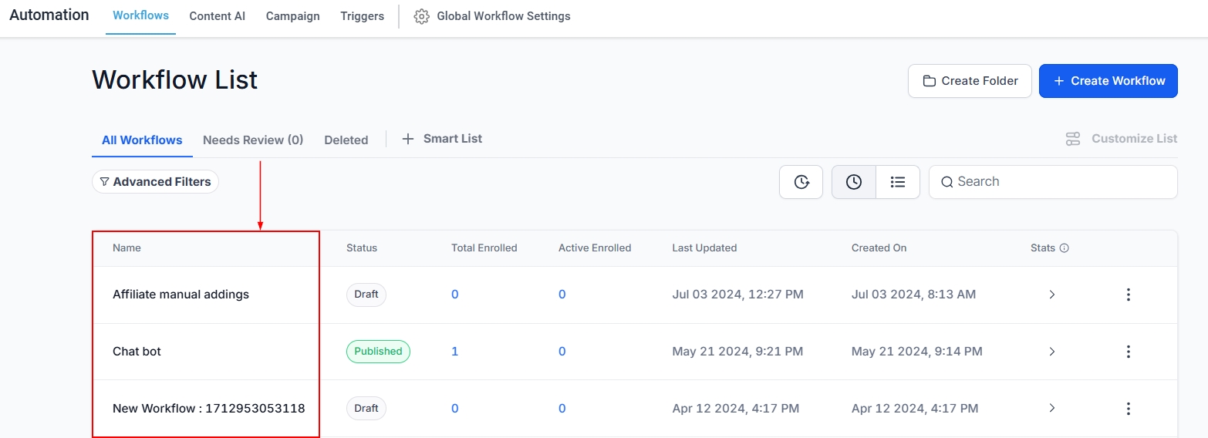Expand stats chevron for Affiliate manual addings
The width and height of the screenshot is (1208, 438).
(x=1051, y=295)
